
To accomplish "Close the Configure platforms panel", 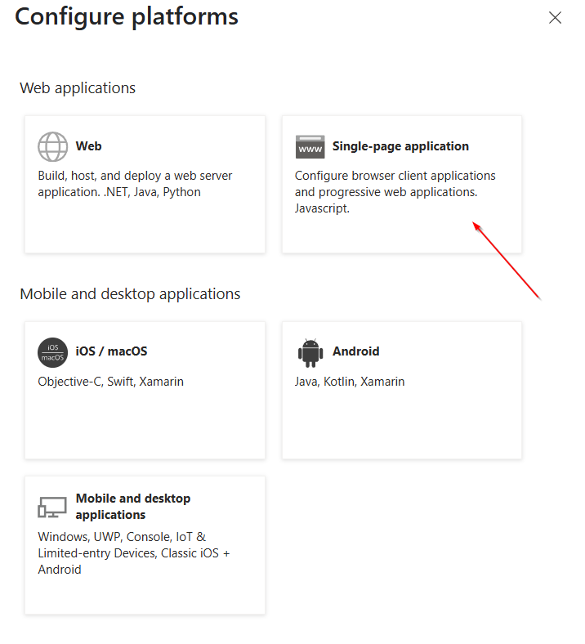I will click(555, 18).
